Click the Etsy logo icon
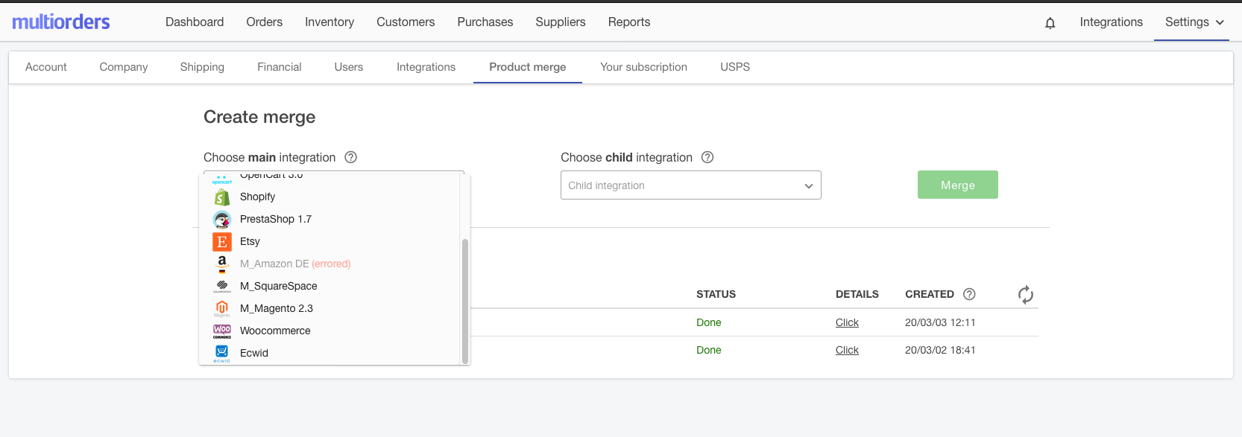 pos(221,242)
